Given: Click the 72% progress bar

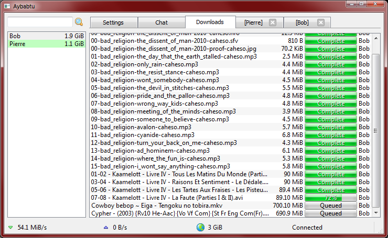Looking at the screenshot, I should point(331,198).
